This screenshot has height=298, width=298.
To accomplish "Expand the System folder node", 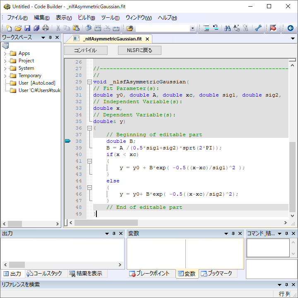I will tap(5, 69).
